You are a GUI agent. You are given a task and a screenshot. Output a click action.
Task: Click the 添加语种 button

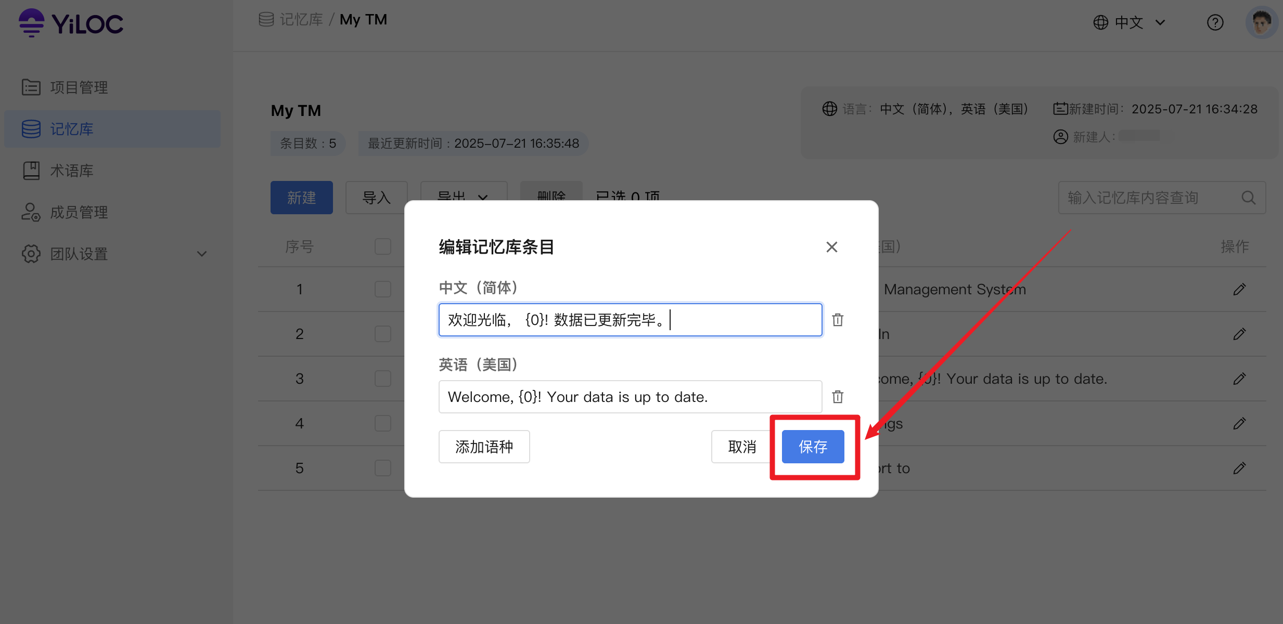[484, 447]
